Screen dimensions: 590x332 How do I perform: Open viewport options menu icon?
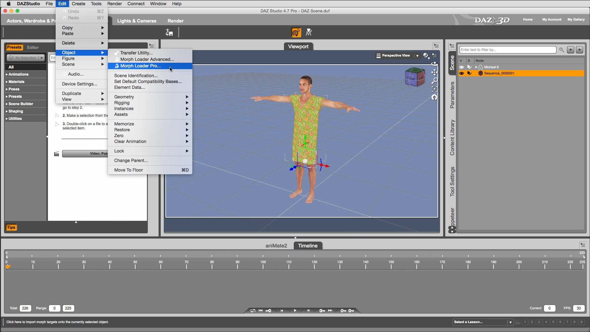click(x=435, y=56)
